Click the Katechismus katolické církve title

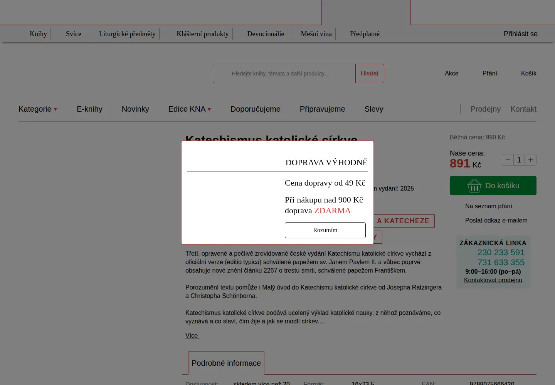pyautogui.click(x=271, y=138)
